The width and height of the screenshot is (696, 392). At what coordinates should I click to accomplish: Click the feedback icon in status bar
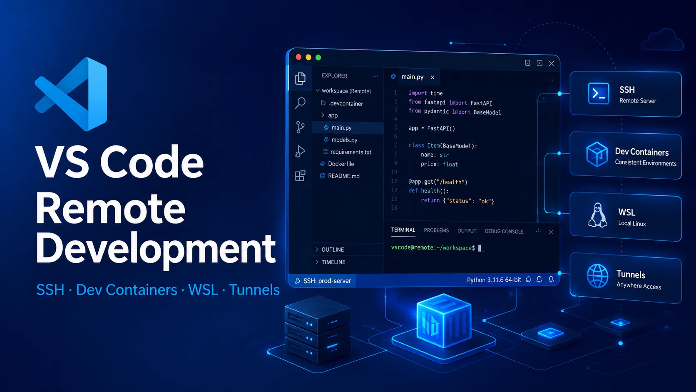(528, 280)
